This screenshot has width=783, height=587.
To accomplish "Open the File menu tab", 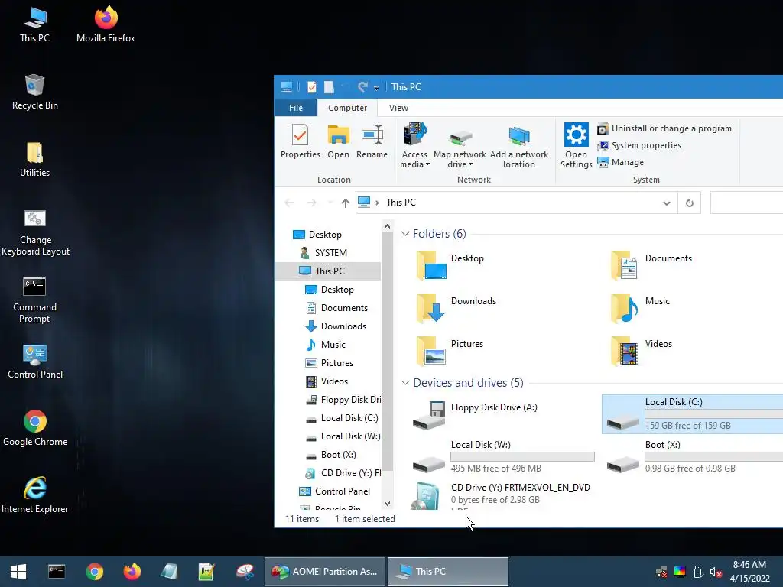I will point(296,108).
